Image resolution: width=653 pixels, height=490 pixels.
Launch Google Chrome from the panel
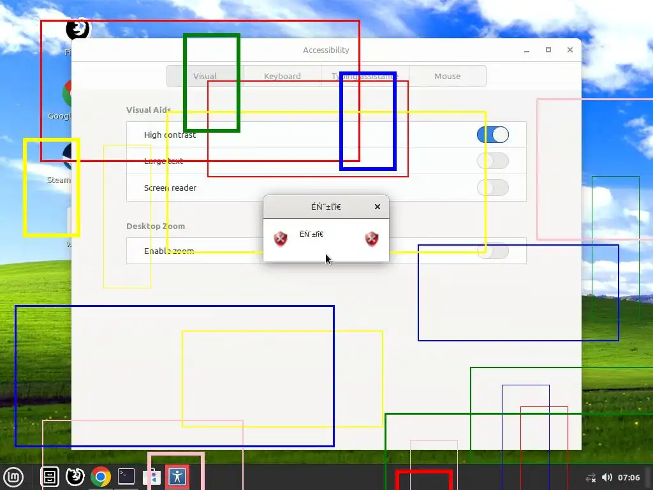(x=100, y=477)
